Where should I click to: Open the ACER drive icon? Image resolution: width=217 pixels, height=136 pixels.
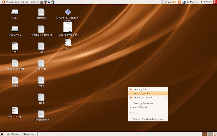coord(15,12)
